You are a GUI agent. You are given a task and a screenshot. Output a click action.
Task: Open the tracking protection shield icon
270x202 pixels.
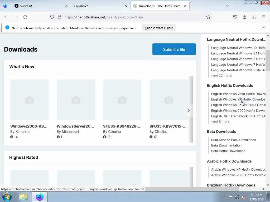point(52,17)
